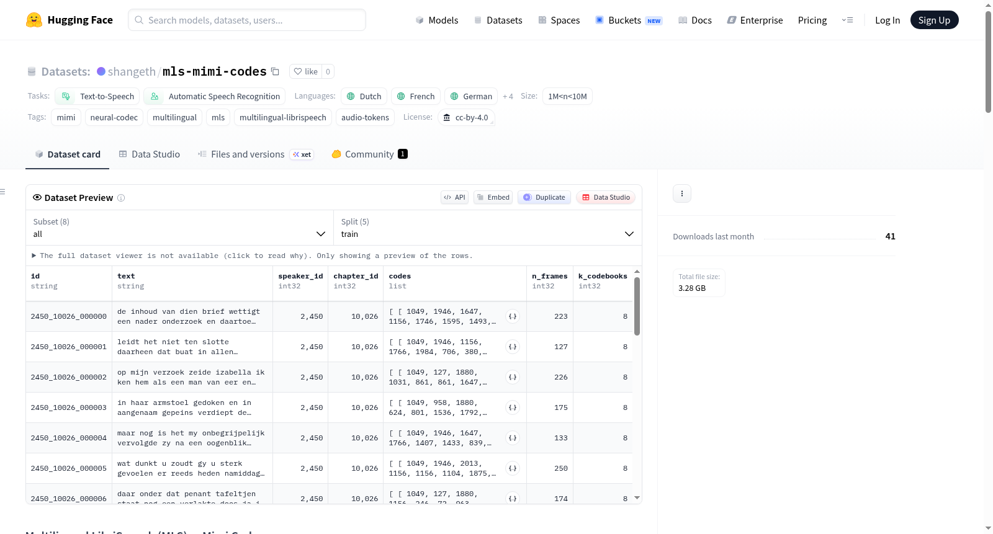Click the Embed button
The height and width of the screenshot is (534, 993).
(x=493, y=197)
